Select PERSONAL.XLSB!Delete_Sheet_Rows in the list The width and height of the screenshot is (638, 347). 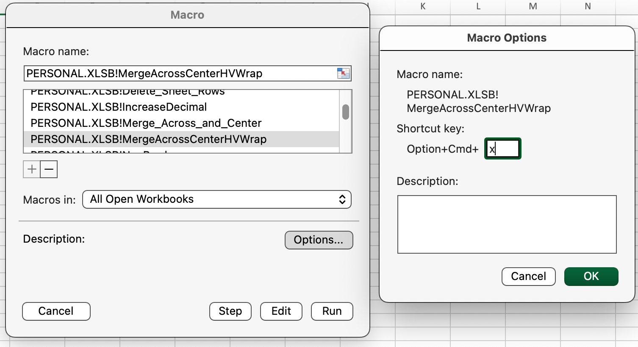point(181,93)
